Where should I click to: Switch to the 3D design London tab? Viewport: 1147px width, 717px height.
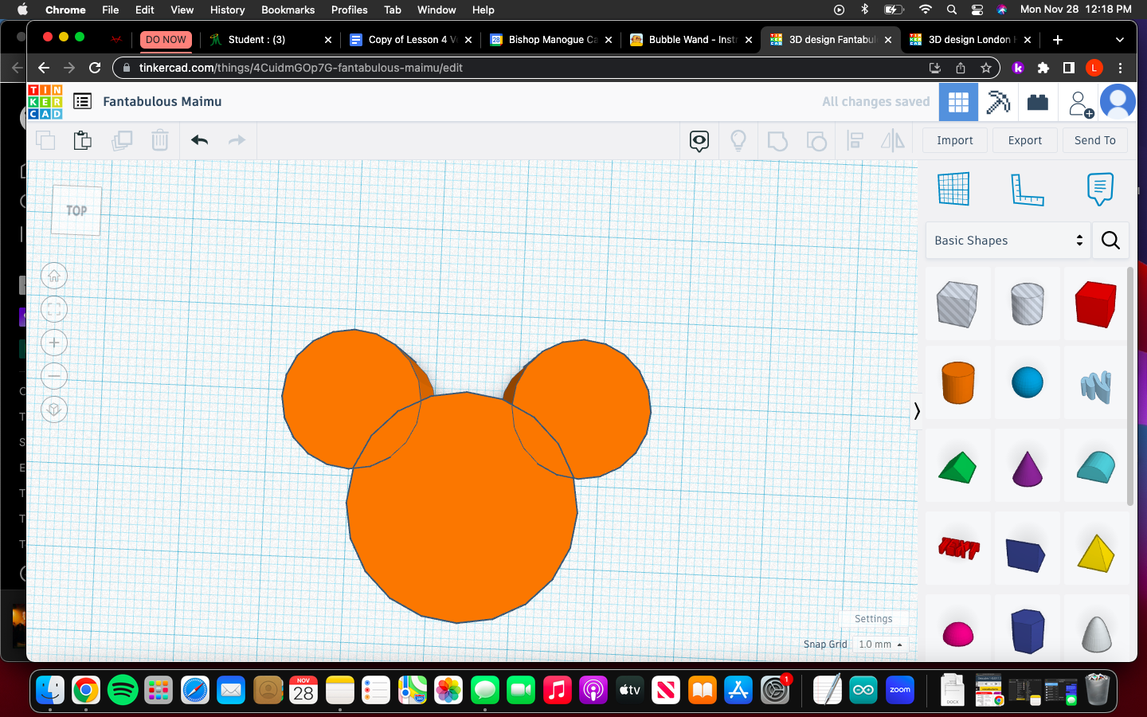click(971, 40)
